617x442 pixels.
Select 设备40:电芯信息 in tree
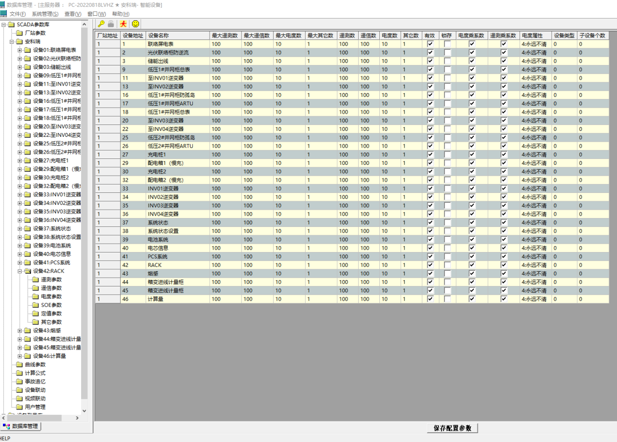[52, 254]
